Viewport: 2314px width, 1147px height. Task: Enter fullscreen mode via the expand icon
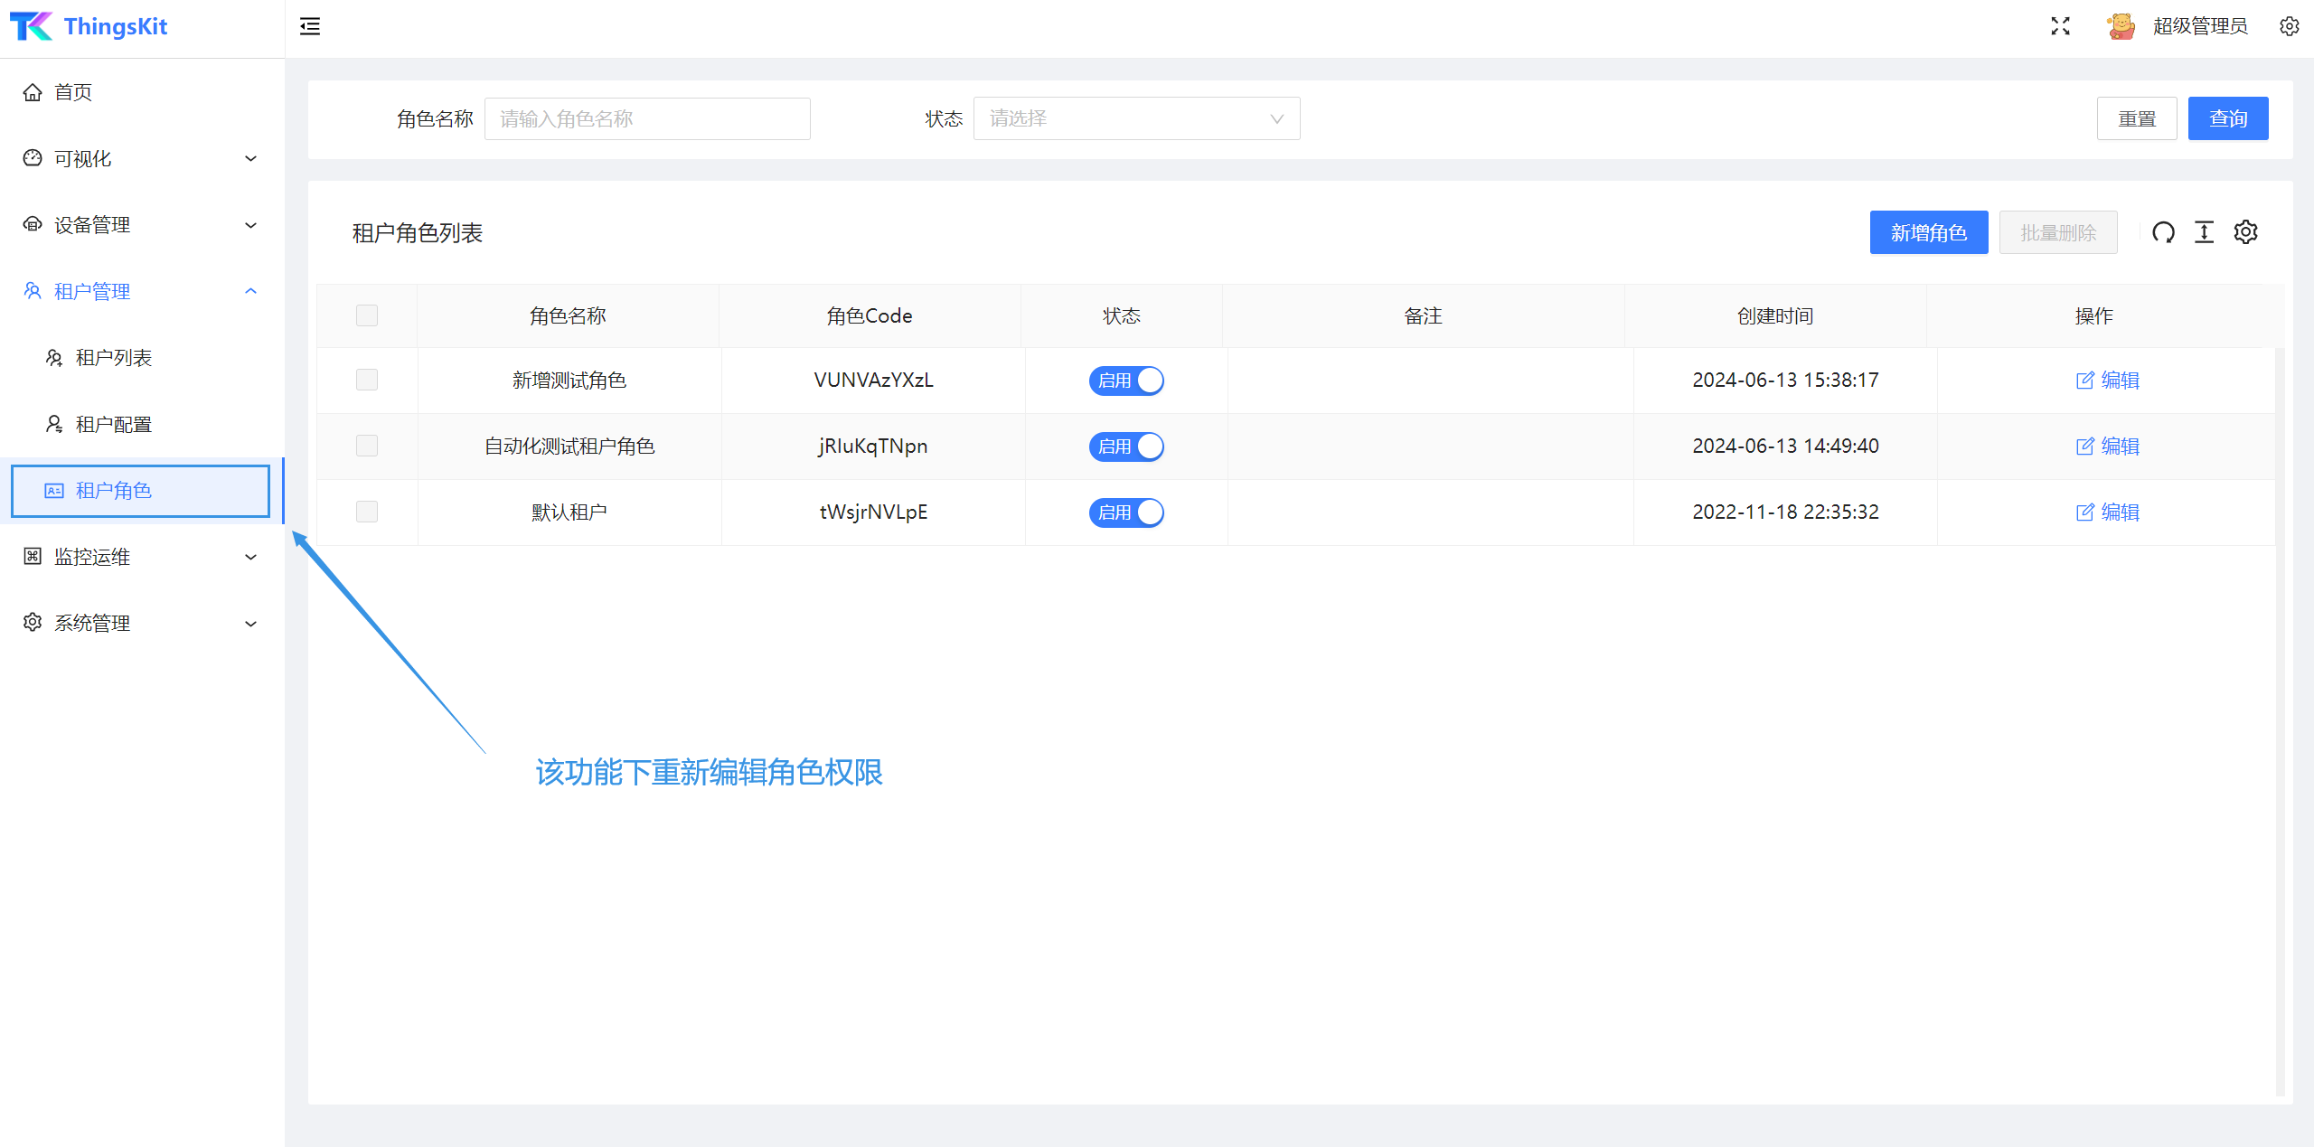pyautogui.click(x=2060, y=26)
